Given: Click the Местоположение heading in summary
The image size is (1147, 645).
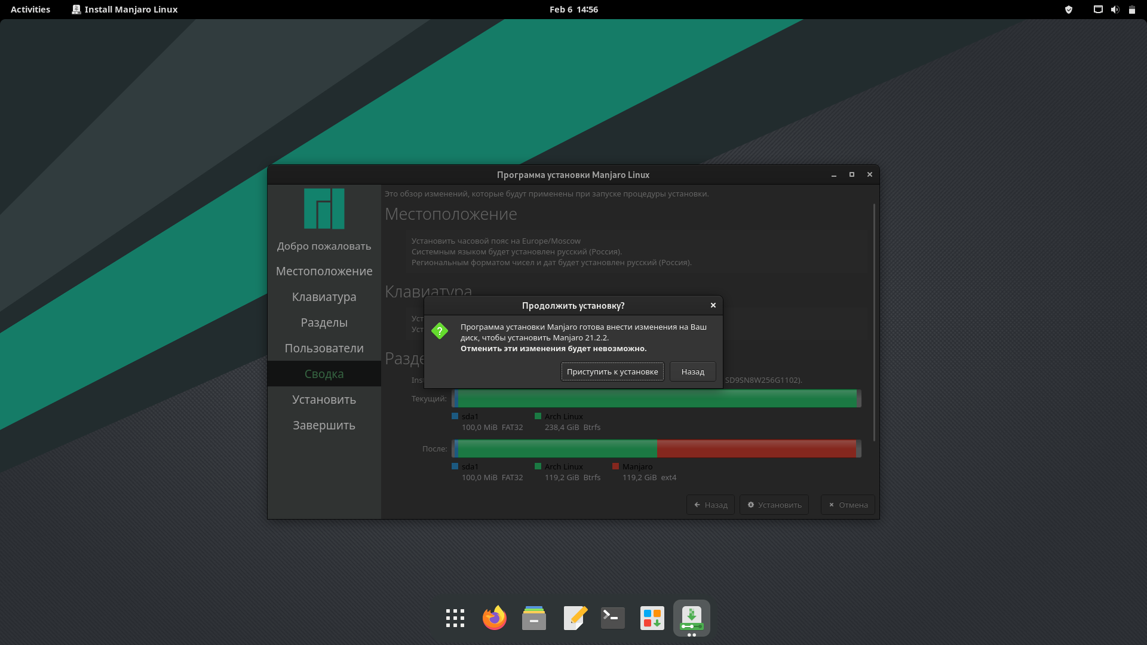Looking at the screenshot, I should click(451, 214).
